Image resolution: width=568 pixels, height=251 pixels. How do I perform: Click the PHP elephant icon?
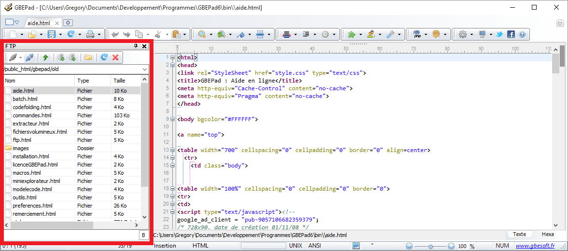coord(416,34)
